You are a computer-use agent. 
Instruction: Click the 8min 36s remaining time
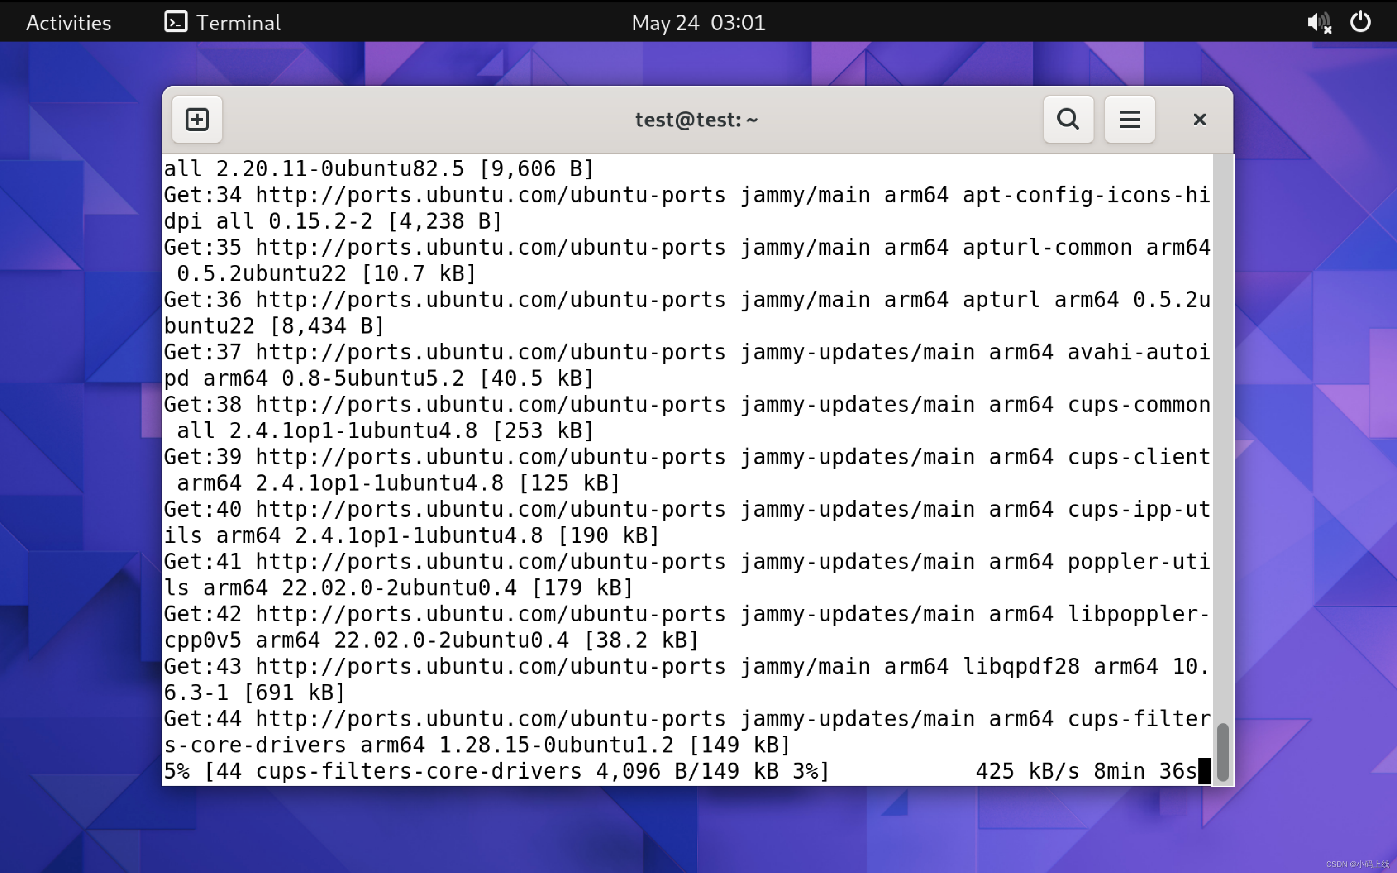1145,771
